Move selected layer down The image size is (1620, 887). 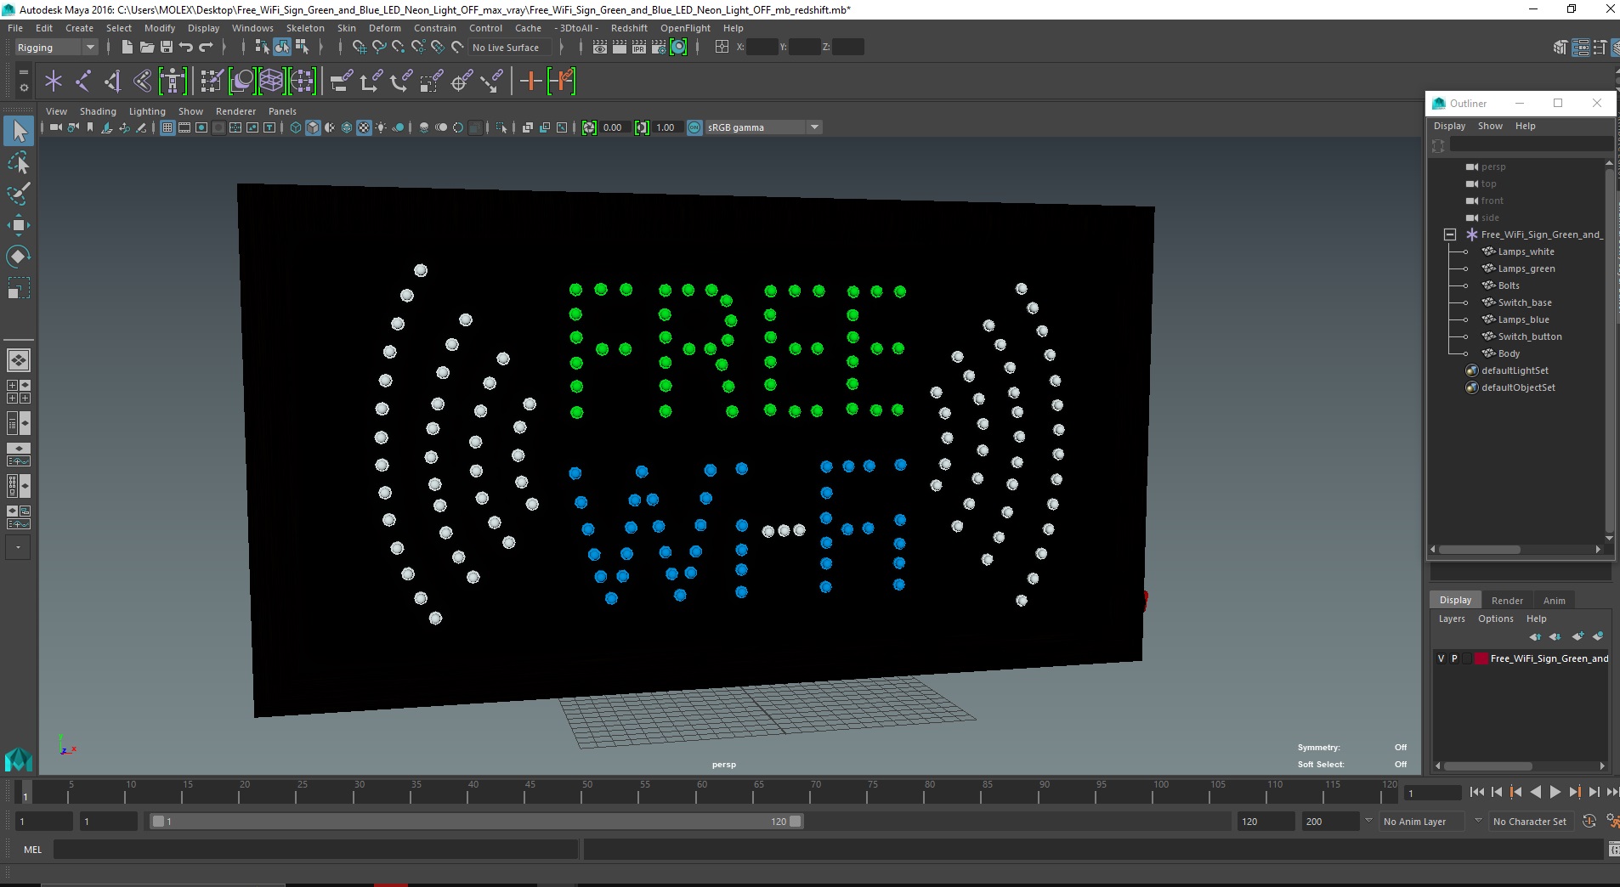(x=1555, y=636)
